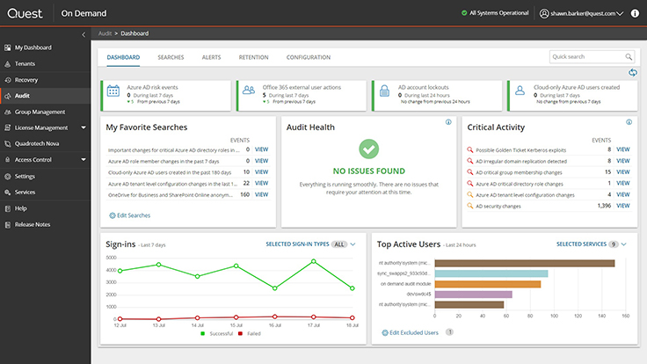Click the Audit sidebar icon

[x=7, y=96]
